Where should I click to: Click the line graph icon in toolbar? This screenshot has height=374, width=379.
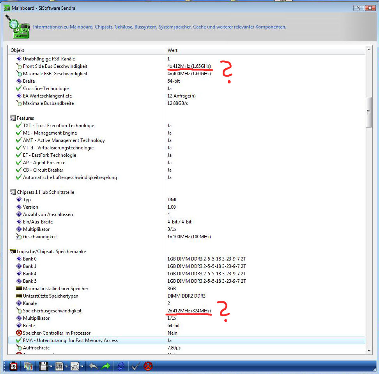tap(75, 366)
